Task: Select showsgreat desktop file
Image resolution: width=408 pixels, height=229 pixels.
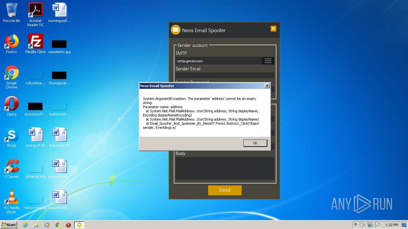Action: point(59,78)
